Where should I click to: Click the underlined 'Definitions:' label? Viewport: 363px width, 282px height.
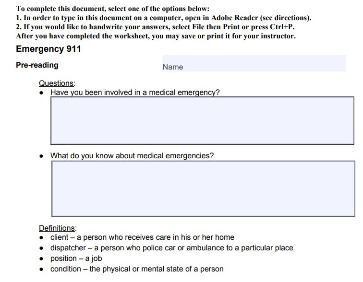57,228
